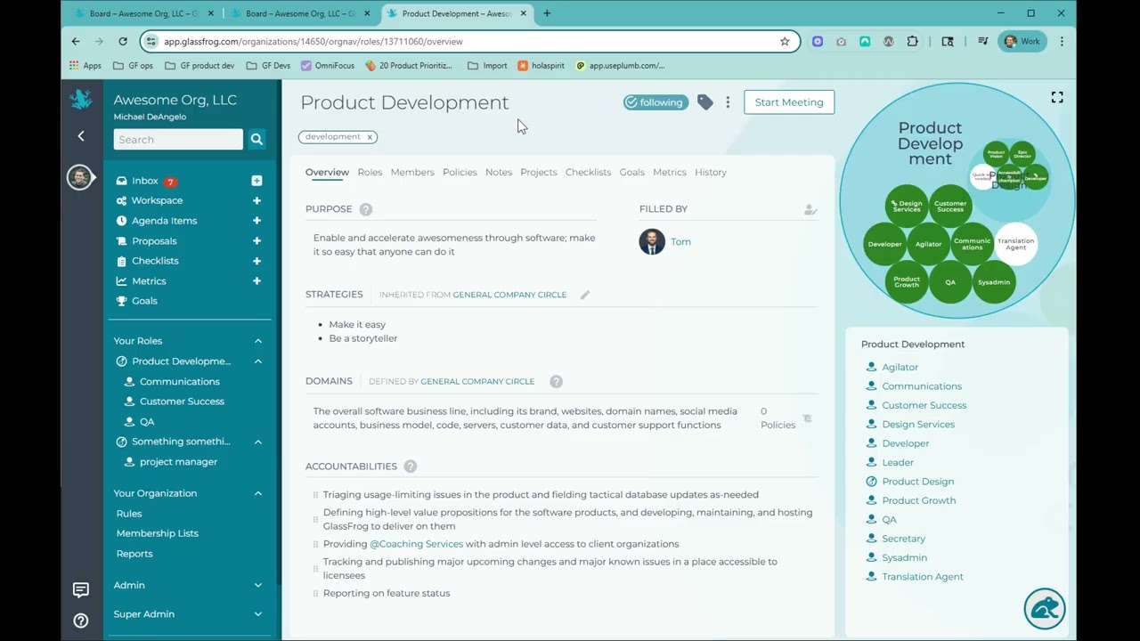
Task: Click the assign person icon in Filled By
Action: [810, 210]
